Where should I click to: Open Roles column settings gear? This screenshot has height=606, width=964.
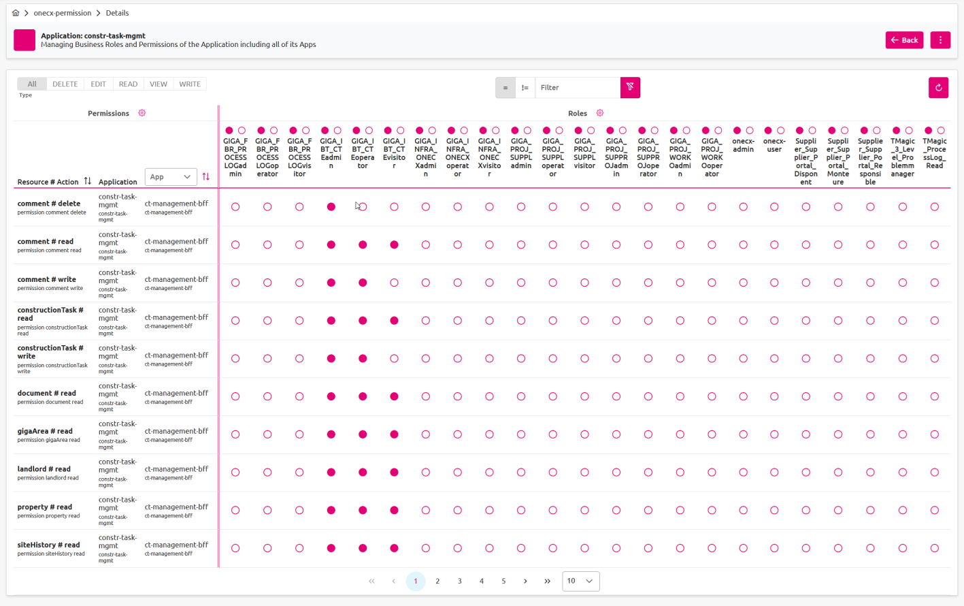tap(599, 113)
